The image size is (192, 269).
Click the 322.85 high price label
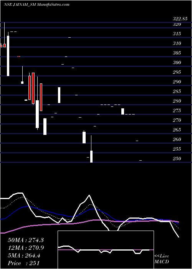(x=180, y=19)
